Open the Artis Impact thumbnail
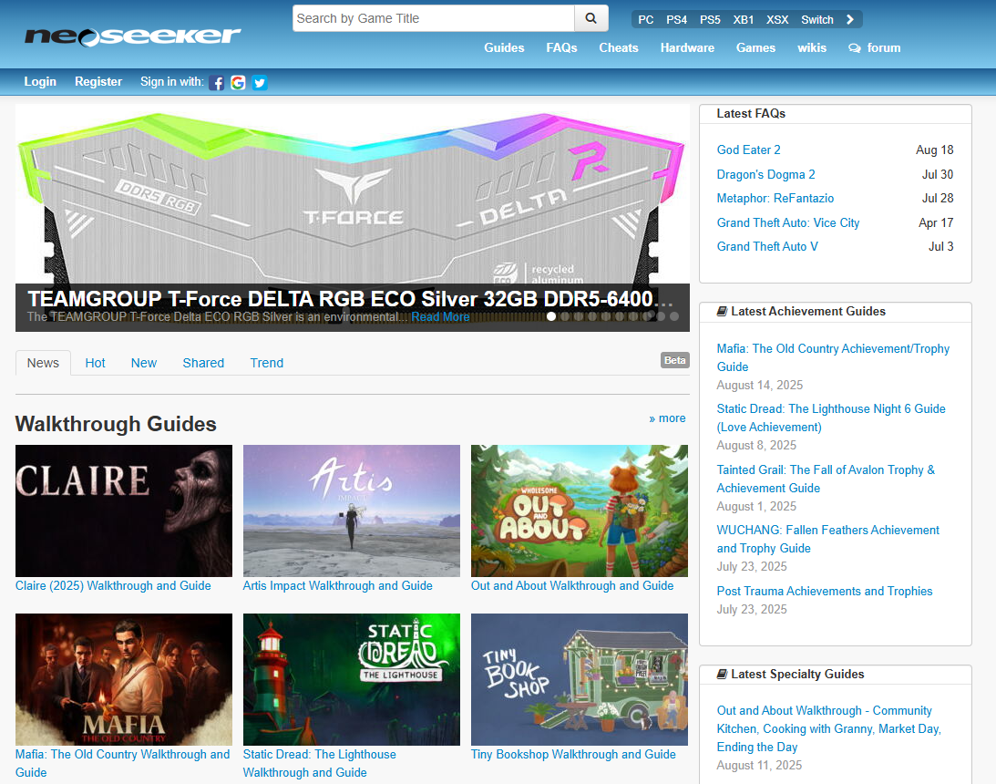 coord(351,511)
